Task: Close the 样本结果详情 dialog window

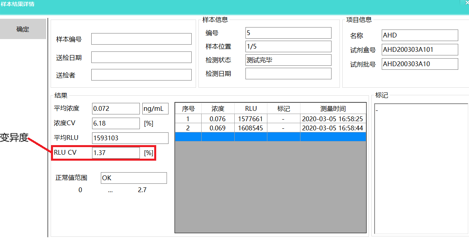Action: (467, 3)
